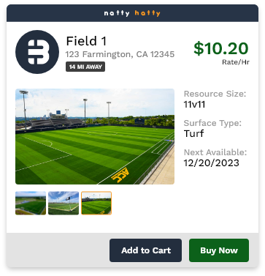Select the second thumbnail with flag
The image size is (265, 276).
pos(64,203)
